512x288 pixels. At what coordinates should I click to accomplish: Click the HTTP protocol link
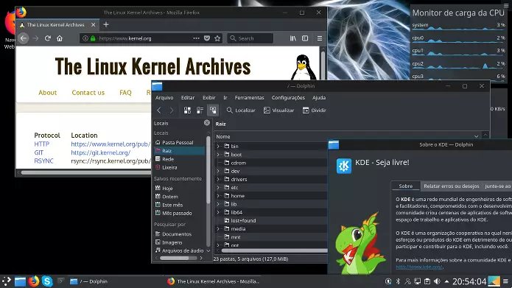point(42,144)
